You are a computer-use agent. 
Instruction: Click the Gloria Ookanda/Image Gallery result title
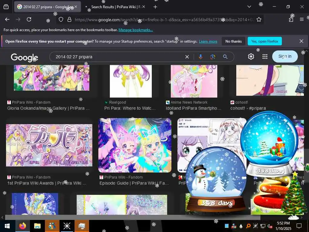48,108
